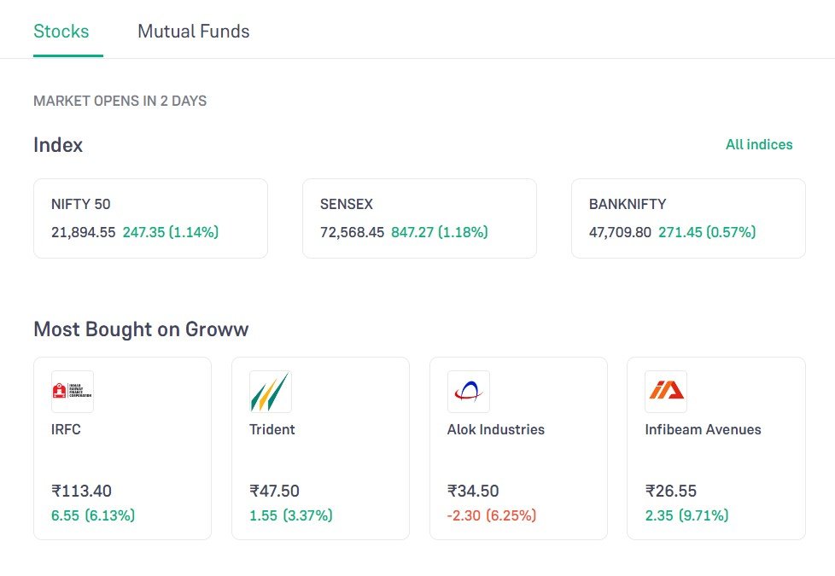Image resolution: width=835 pixels, height=576 pixels.
Task: Switch to the Mutual Funds tab
Action: [193, 32]
